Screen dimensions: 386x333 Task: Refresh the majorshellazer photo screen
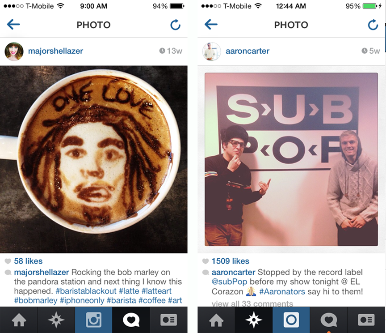coord(176,25)
